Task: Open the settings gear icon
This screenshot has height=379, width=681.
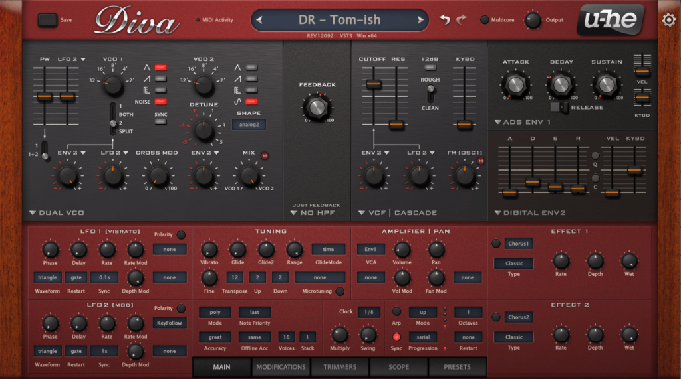Action: click(668, 20)
